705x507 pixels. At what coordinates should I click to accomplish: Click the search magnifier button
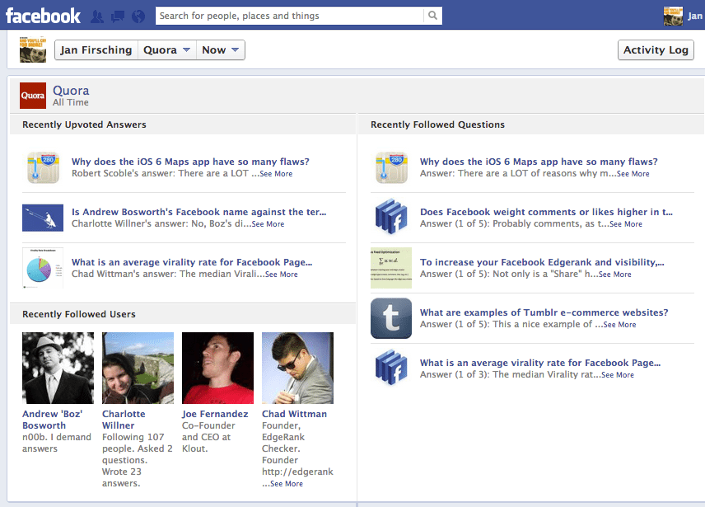[x=432, y=16]
